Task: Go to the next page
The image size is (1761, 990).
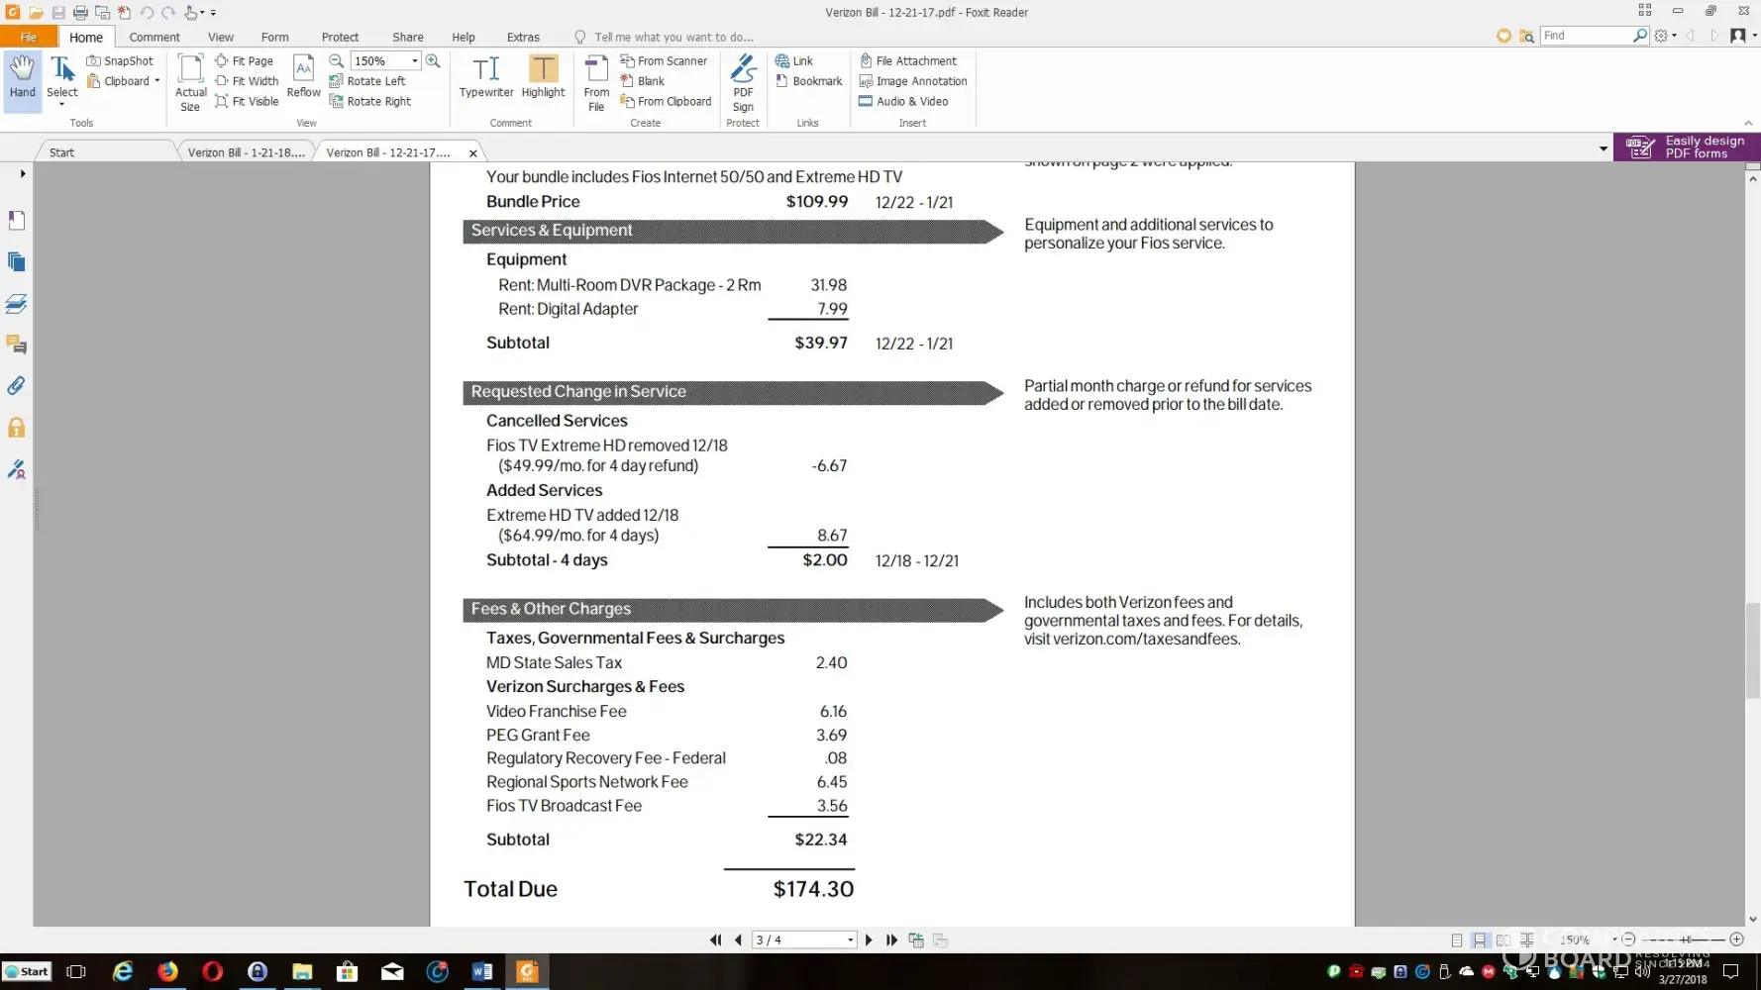Action: [x=869, y=940]
